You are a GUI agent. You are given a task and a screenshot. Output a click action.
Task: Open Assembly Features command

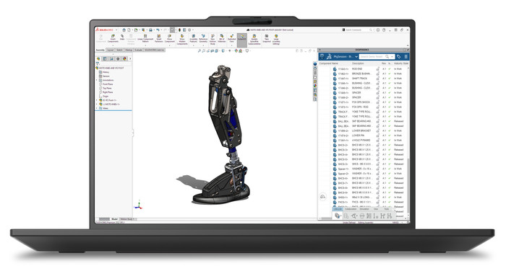(193, 39)
